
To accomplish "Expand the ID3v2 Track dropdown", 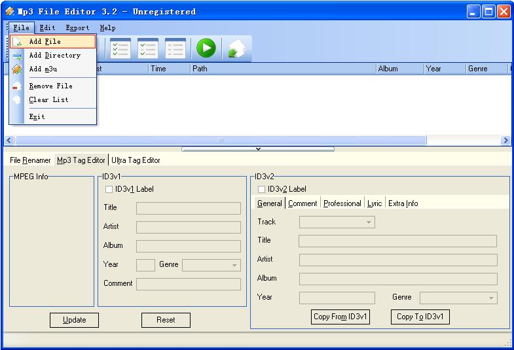I will [369, 222].
